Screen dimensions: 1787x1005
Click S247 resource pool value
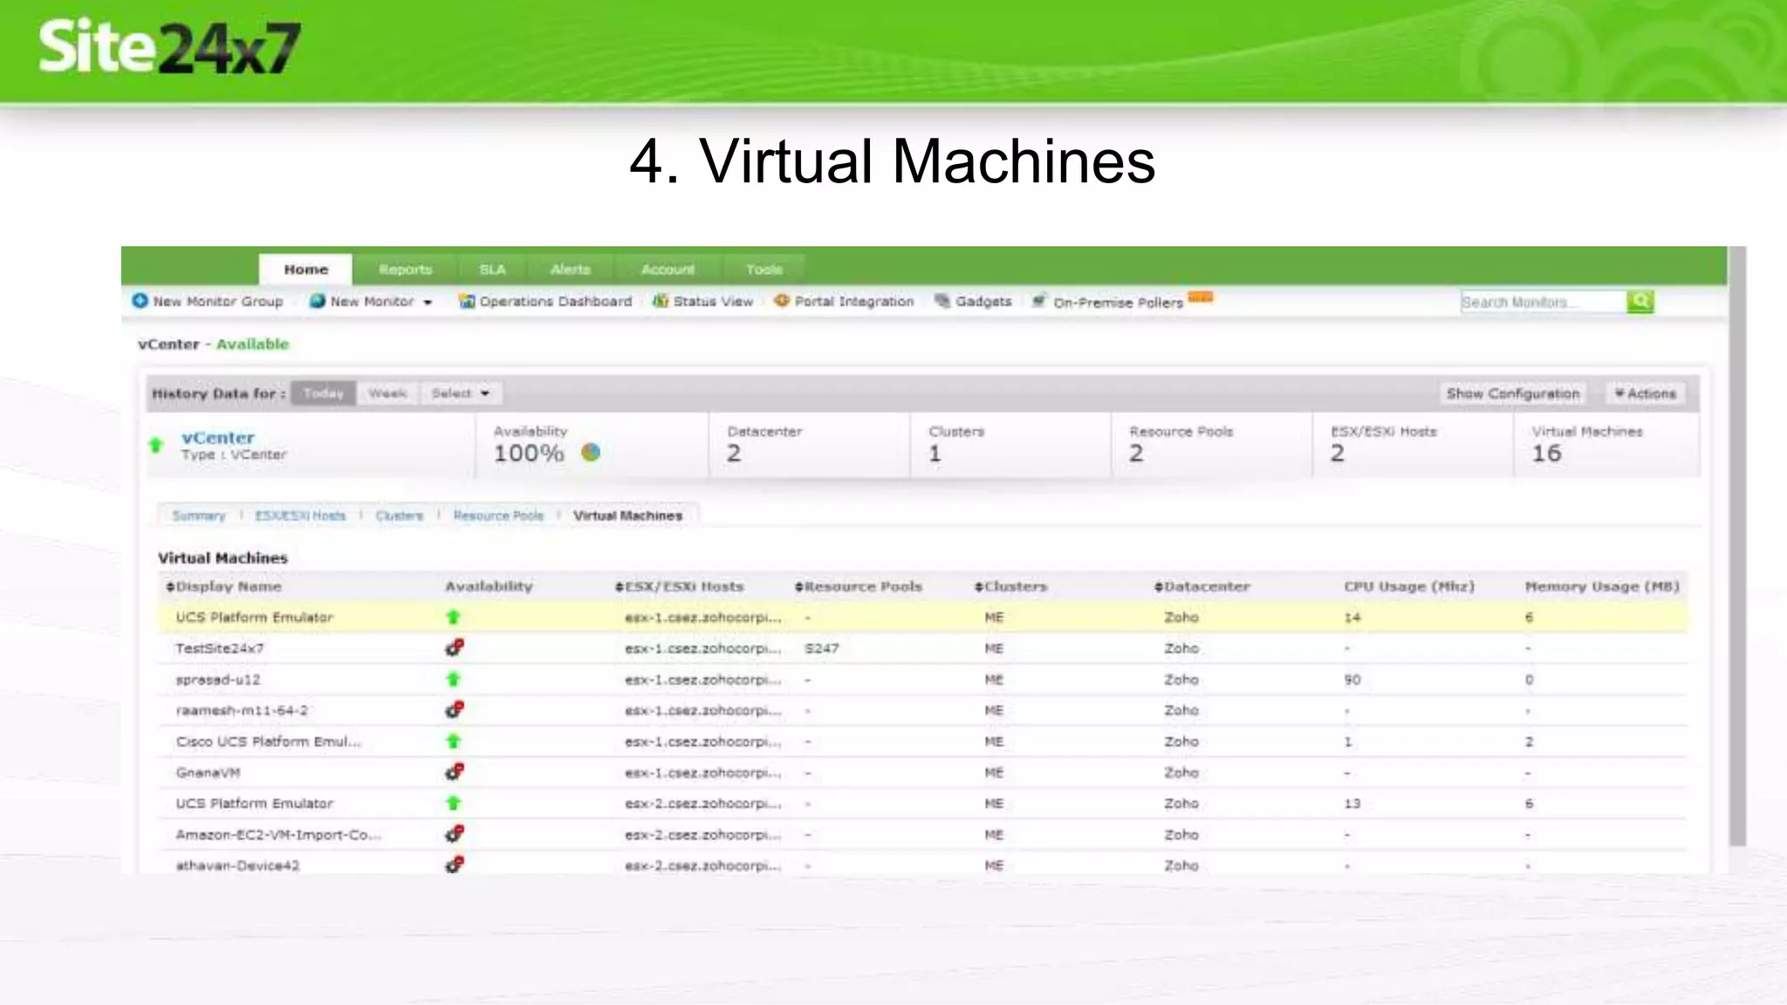point(821,648)
